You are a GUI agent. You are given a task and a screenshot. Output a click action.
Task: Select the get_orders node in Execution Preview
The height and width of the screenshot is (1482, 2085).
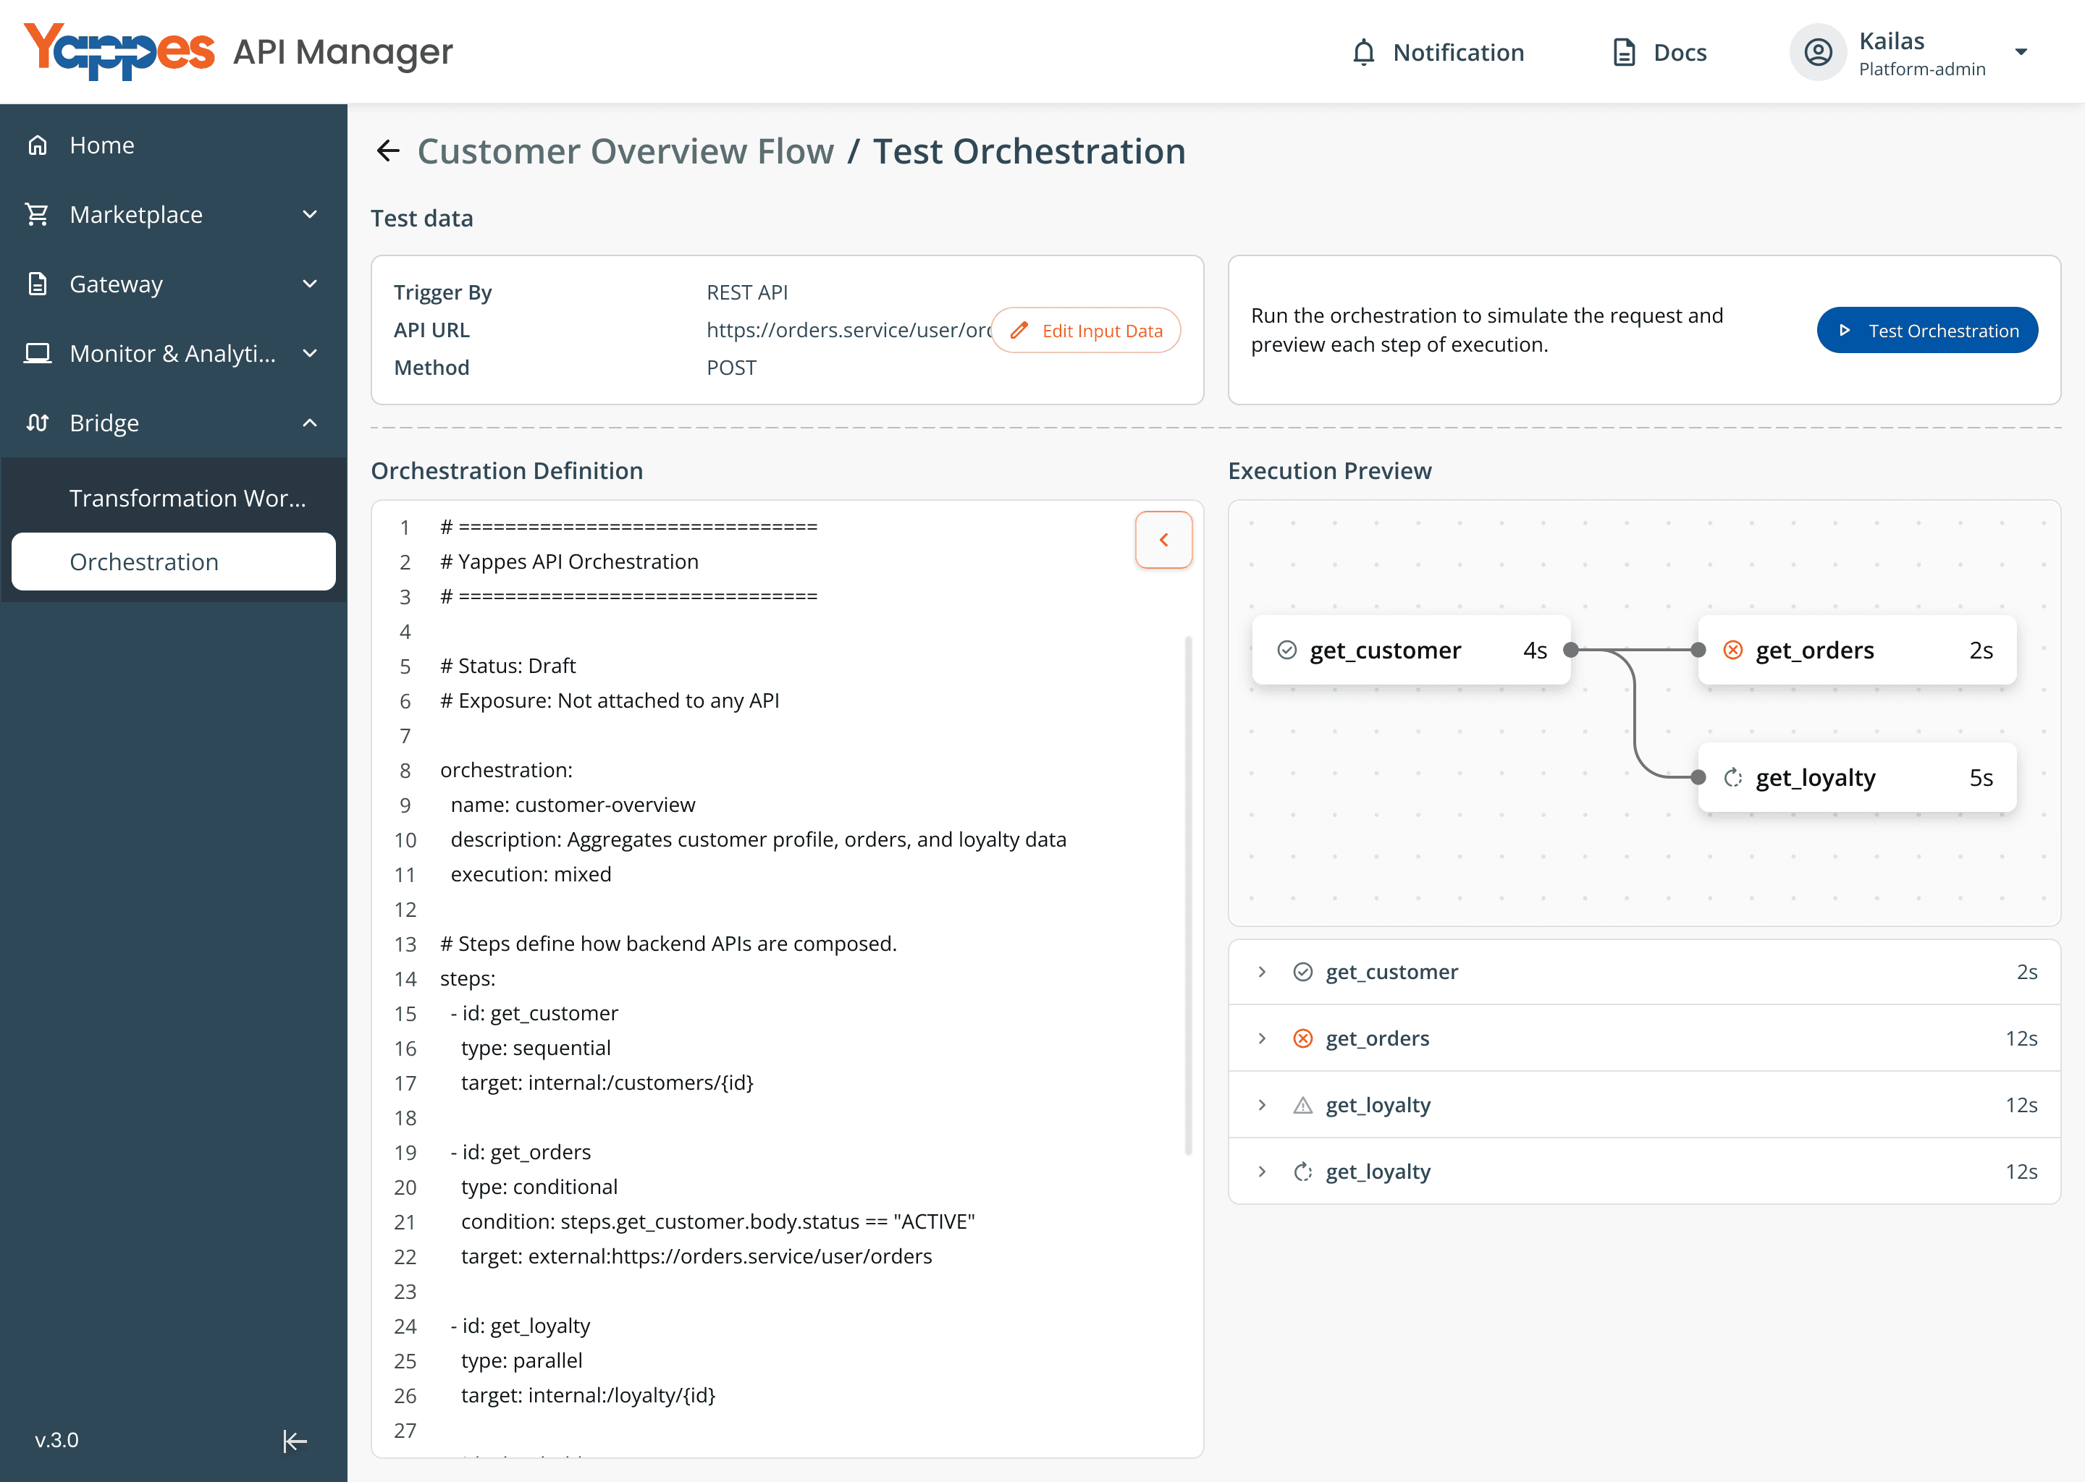[1857, 651]
